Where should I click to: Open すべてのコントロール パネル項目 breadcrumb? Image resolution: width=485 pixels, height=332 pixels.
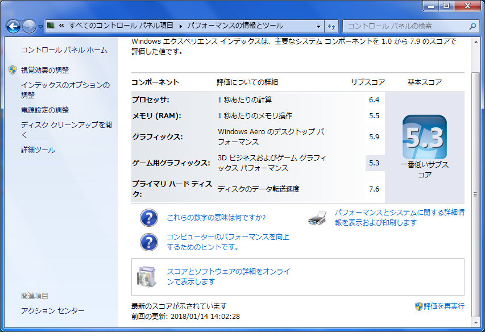(x=121, y=26)
